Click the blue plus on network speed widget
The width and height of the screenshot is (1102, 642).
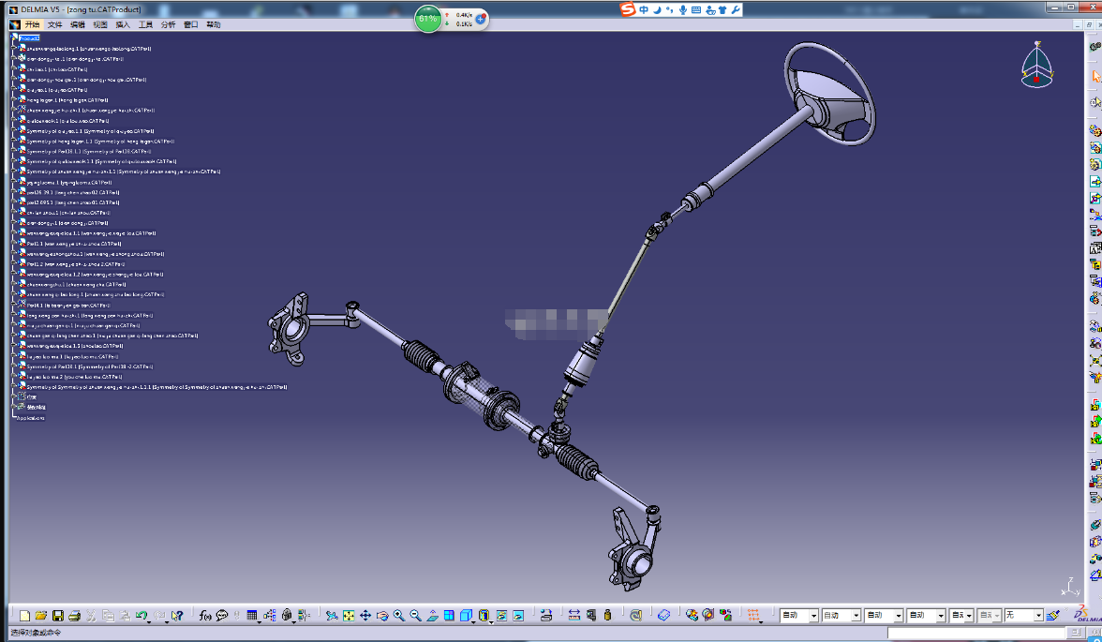pyautogui.click(x=481, y=19)
